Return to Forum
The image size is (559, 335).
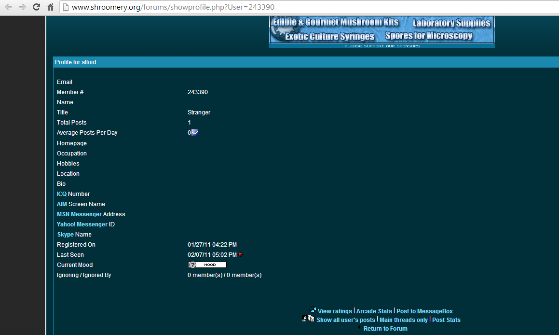point(385,329)
